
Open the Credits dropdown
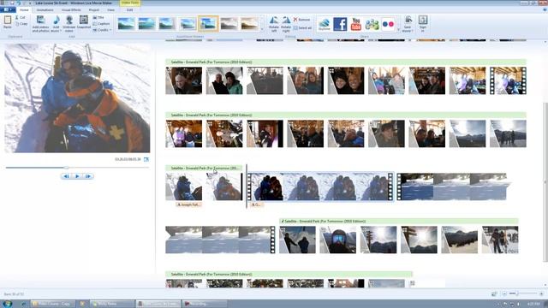pos(102,30)
